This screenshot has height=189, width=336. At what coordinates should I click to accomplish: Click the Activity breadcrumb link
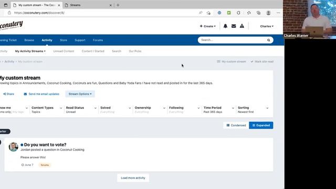point(9,61)
